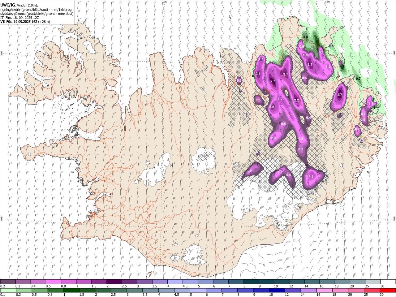The height and width of the screenshot is (297, 396).
Task: Click the deep navy blue swatch labeled 10
Action: point(277,290)
